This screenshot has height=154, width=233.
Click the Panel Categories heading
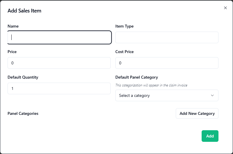click(x=23, y=113)
